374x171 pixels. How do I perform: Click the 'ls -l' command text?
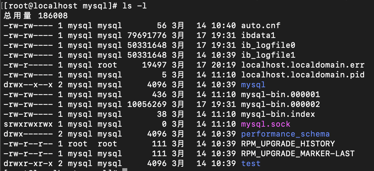point(135,6)
